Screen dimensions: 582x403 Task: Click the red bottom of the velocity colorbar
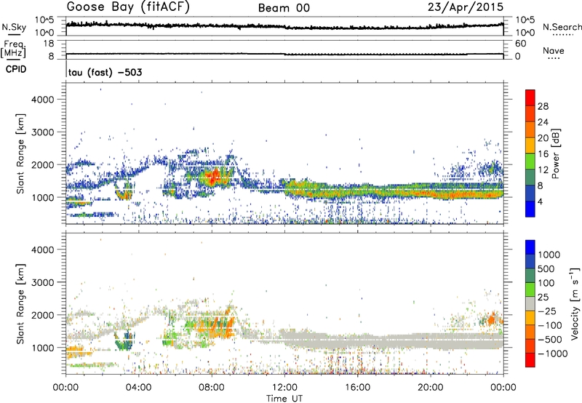[530, 360]
